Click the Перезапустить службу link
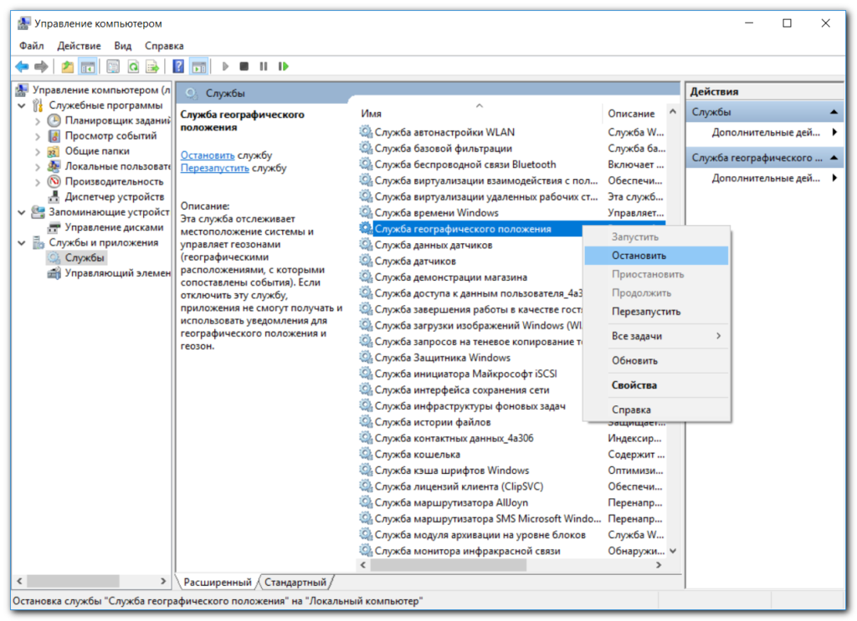This screenshot has width=857, height=621. [x=215, y=168]
